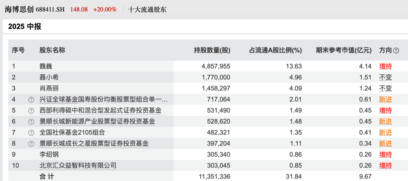Screen dimensions: 408x181
Task: Click 不变 link for 聂小希
Action: pyautogui.click(x=385, y=77)
